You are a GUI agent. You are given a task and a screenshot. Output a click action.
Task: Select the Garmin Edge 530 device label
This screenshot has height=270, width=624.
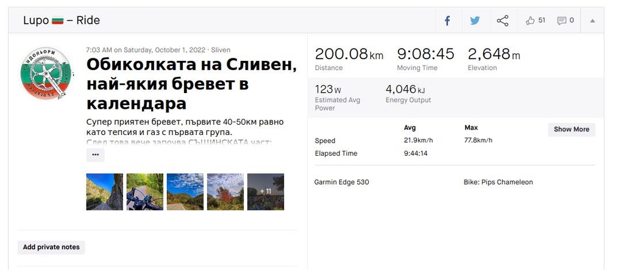tap(341, 182)
